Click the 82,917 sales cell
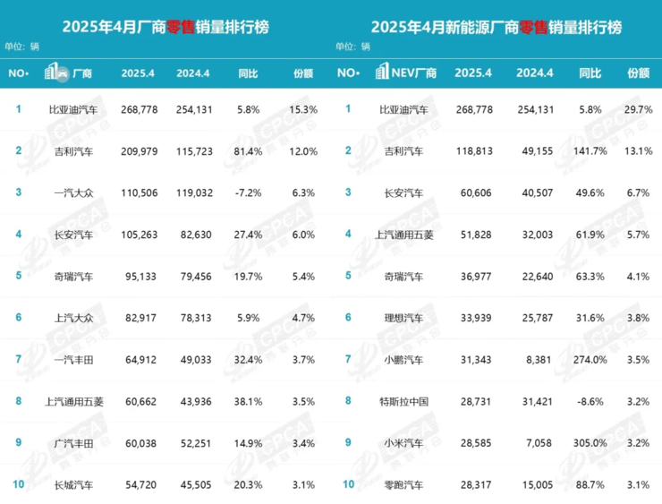Screen dimensions: 662x504 (140, 318)
